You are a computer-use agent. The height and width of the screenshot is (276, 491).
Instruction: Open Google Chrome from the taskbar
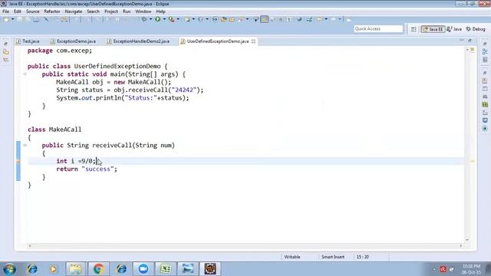pyautogui.click(x=98, y=269)
